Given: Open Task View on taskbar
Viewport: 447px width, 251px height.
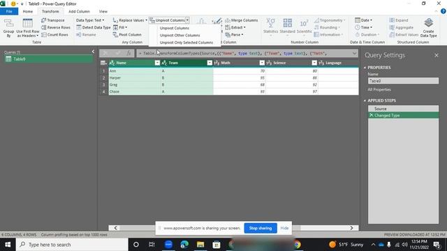Looking at the screenshot, I should tap(152, 245).
